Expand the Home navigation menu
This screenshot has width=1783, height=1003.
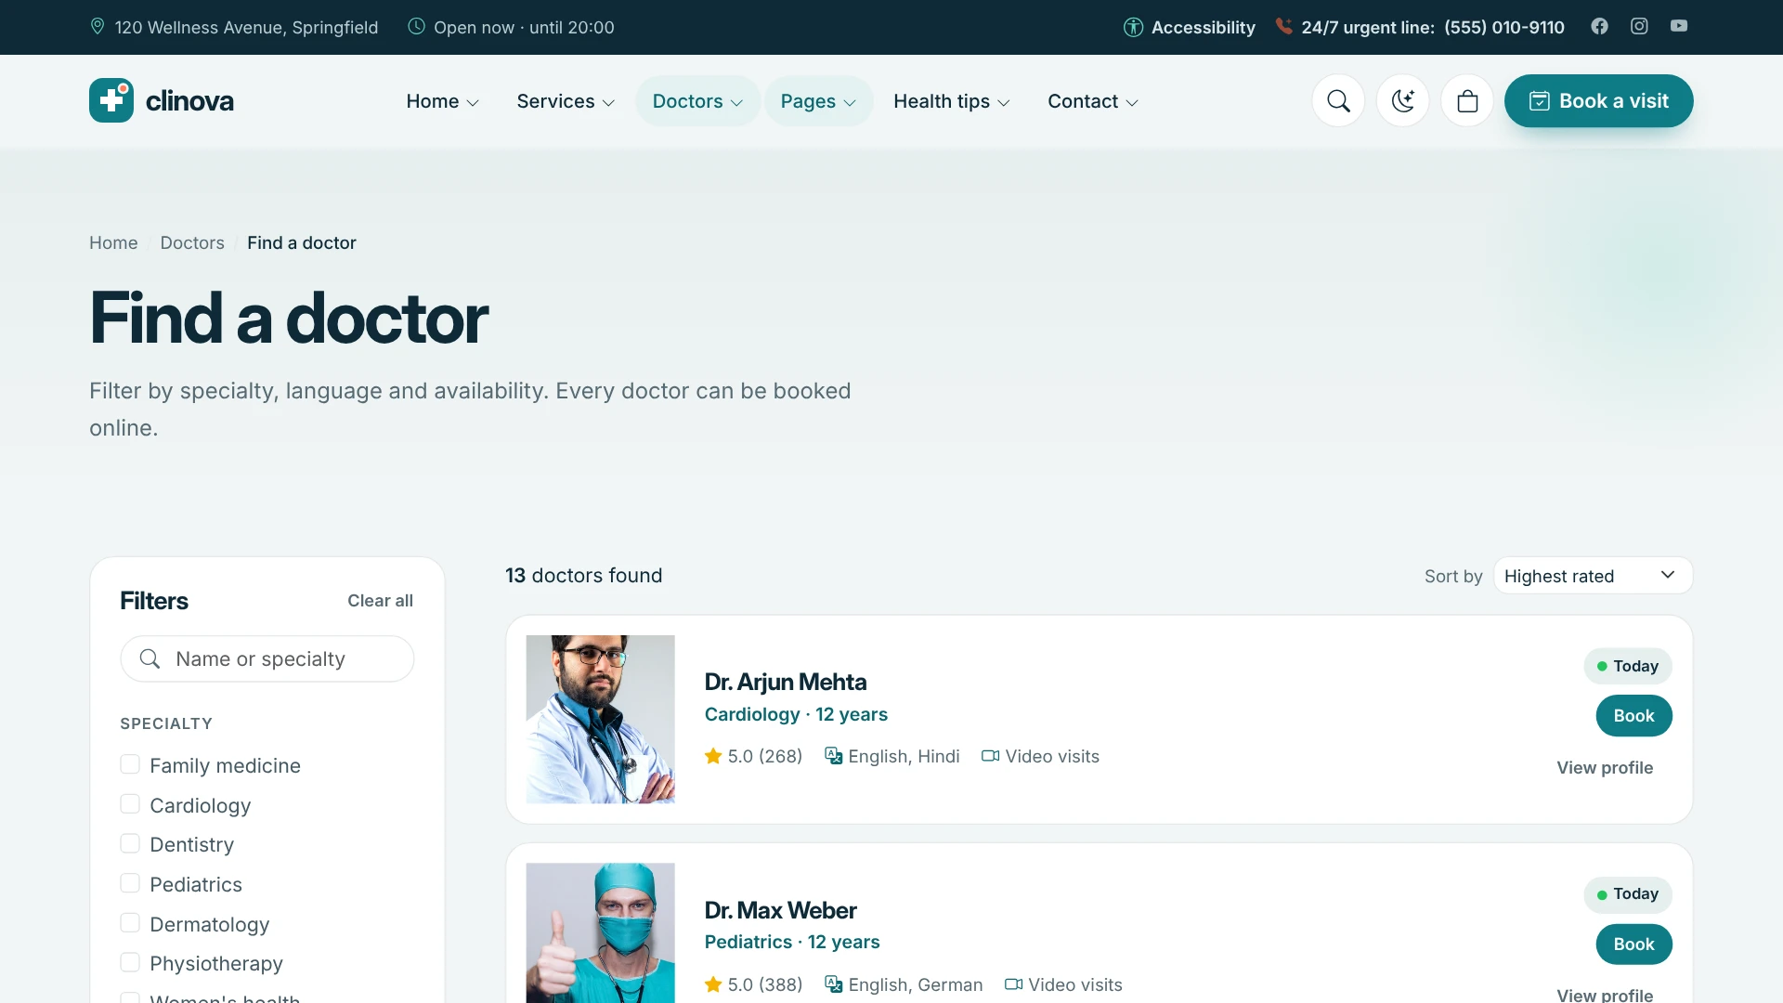pyautogui.click(x=443, y=101)
